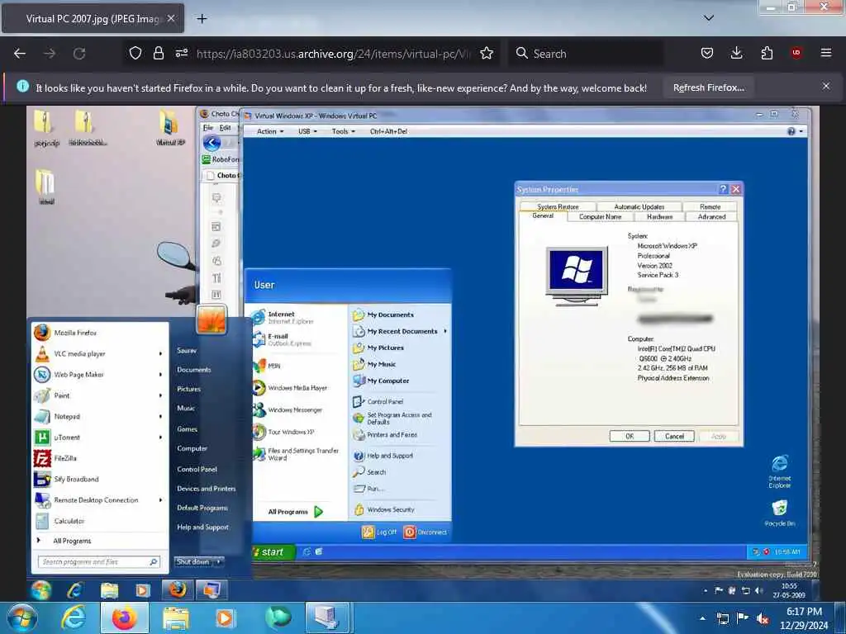Click the XP green start button

273,552
